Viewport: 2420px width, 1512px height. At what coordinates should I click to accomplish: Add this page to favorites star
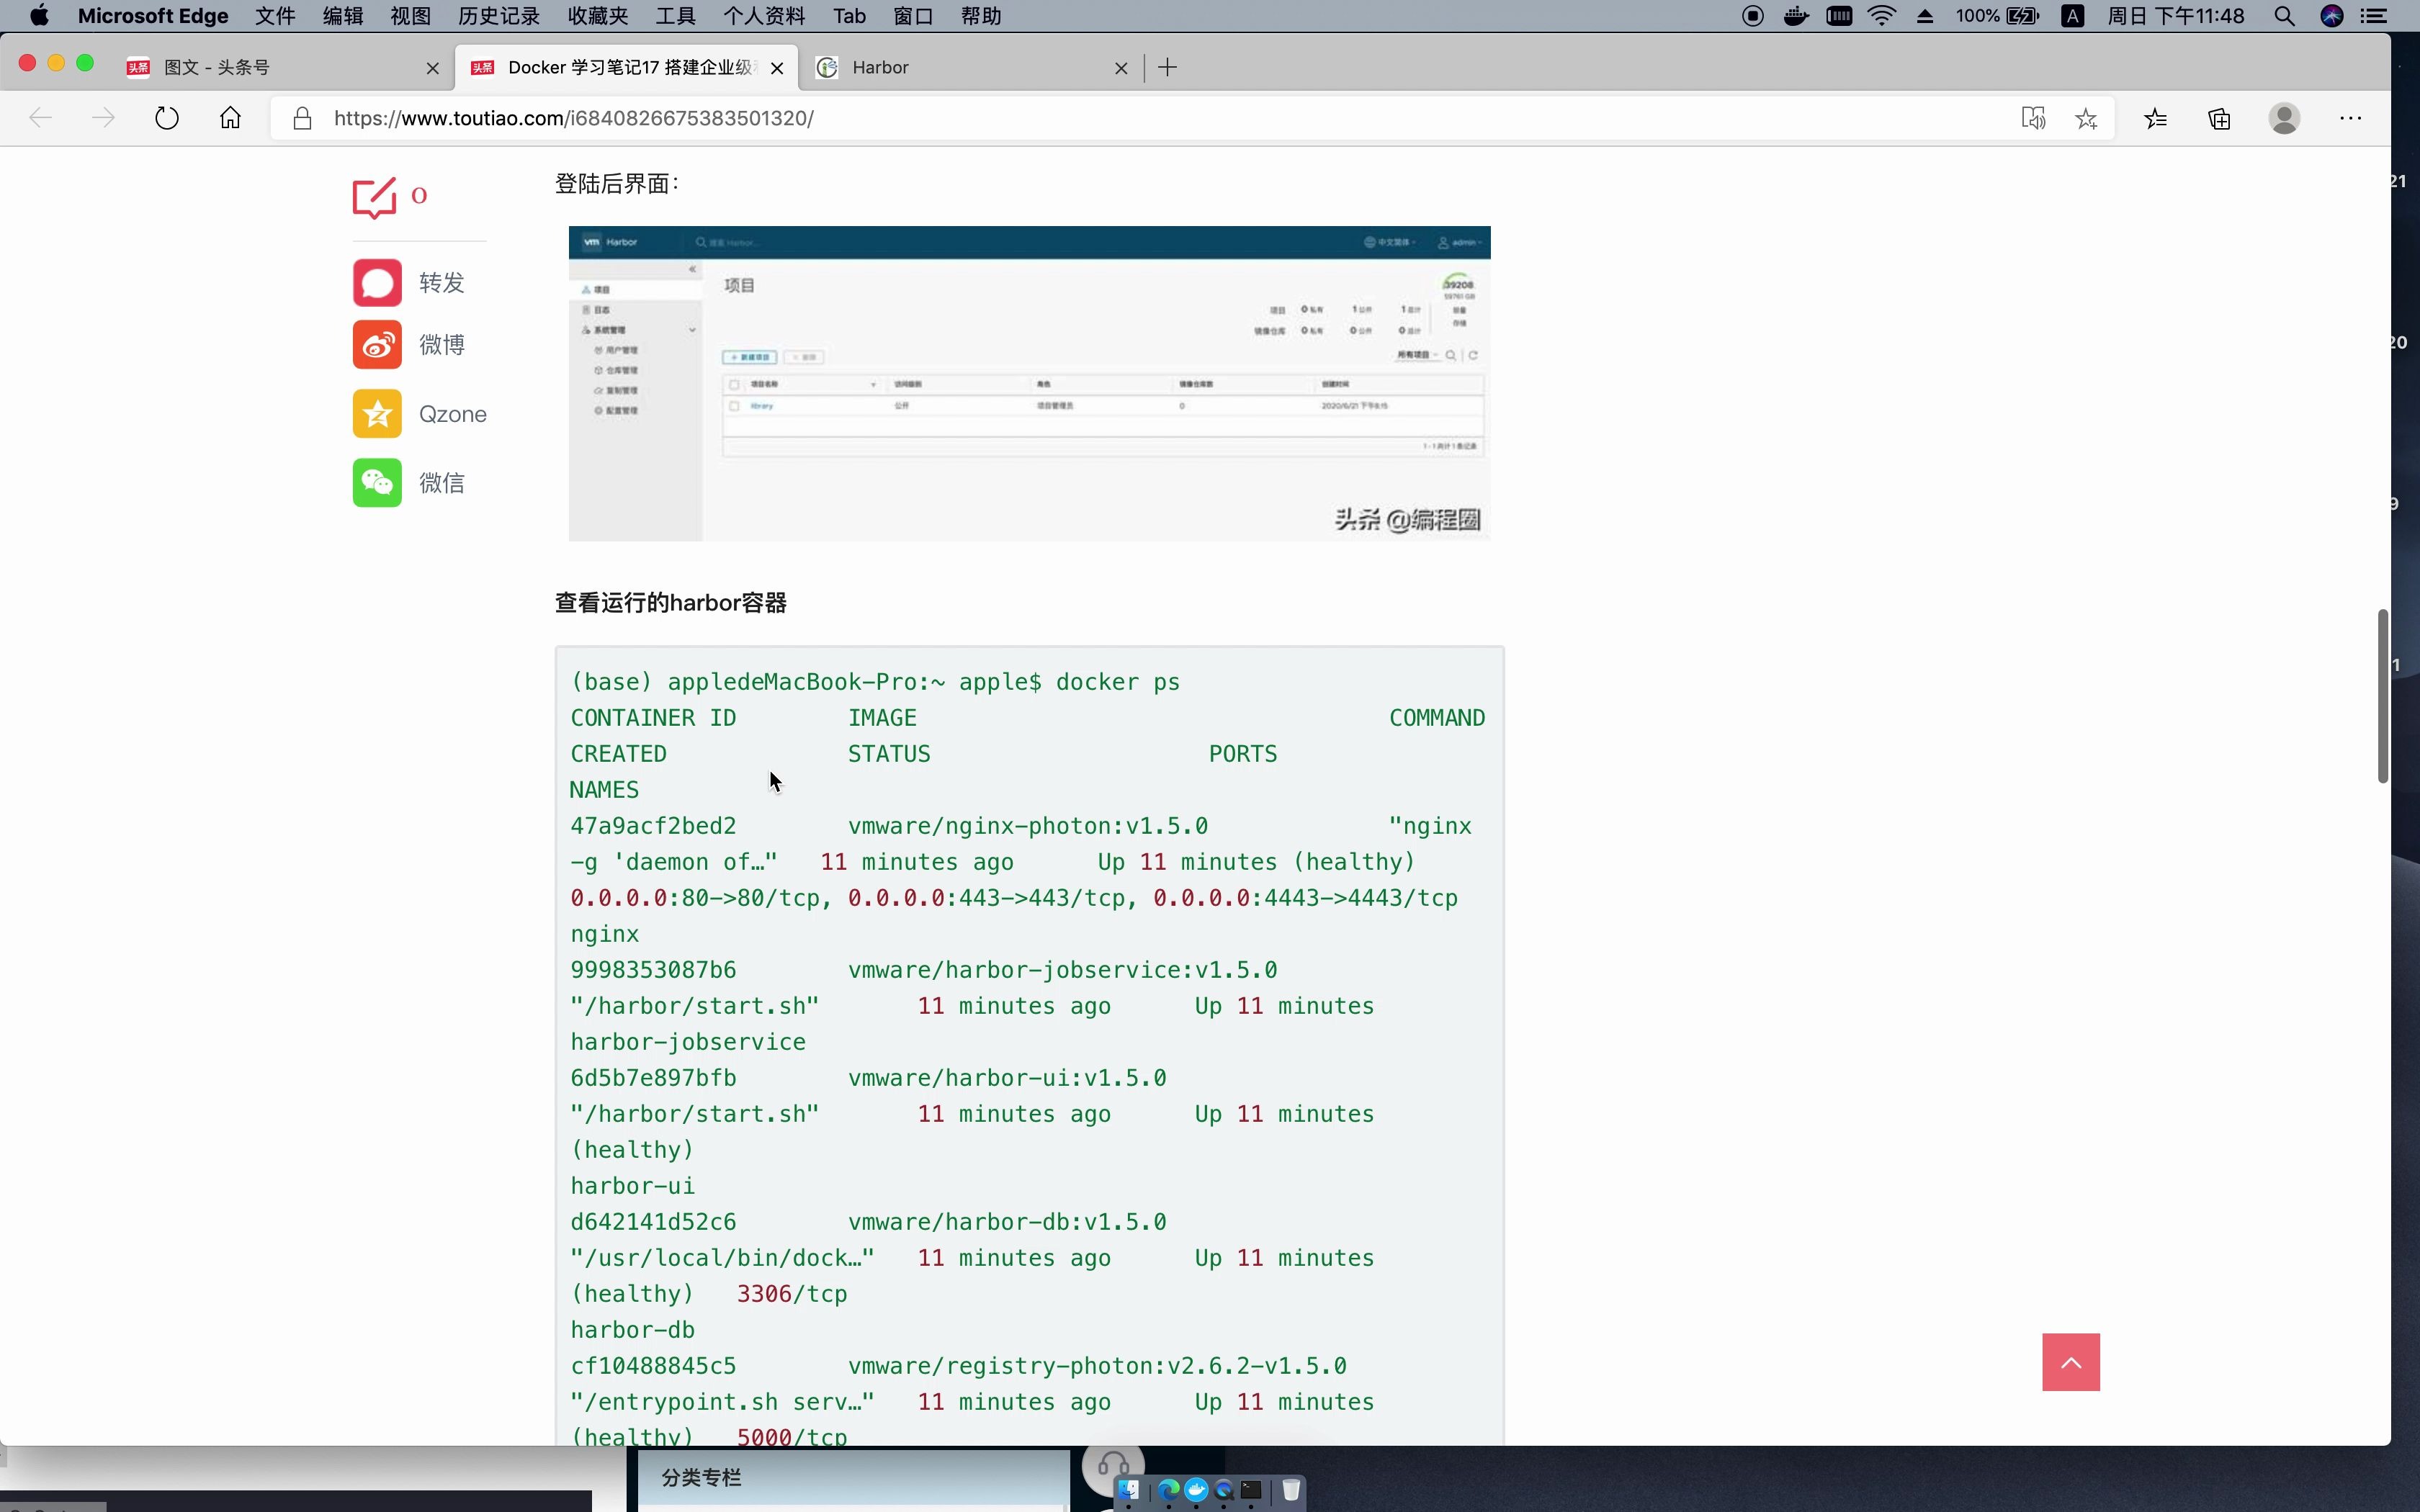coord(2086,119)
